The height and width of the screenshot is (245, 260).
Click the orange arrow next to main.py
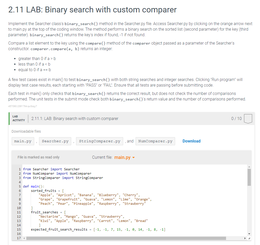pyautogui.click(x=134, y=157)
